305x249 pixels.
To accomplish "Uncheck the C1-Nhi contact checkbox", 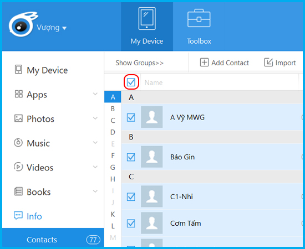I will (x=131, y=196).
